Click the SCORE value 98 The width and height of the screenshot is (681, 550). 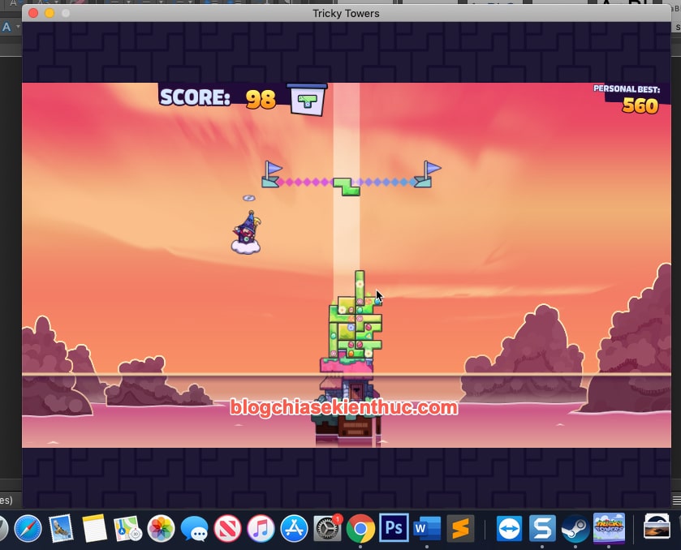click(261, 100)
